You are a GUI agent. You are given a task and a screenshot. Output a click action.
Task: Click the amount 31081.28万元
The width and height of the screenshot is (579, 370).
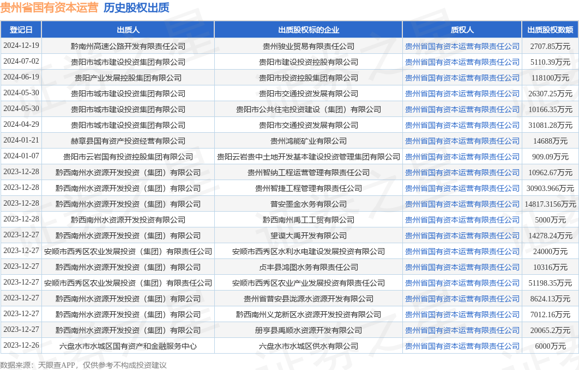click(x=550, y=125)
